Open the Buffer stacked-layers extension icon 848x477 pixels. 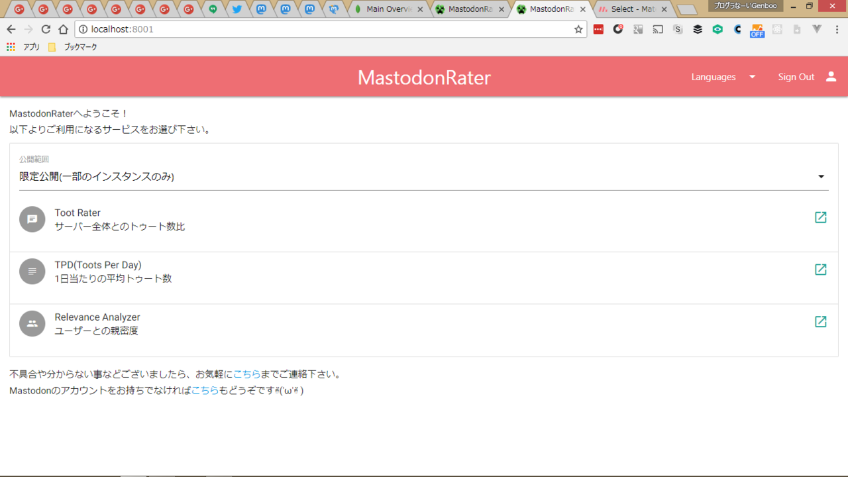click(698, 29)
